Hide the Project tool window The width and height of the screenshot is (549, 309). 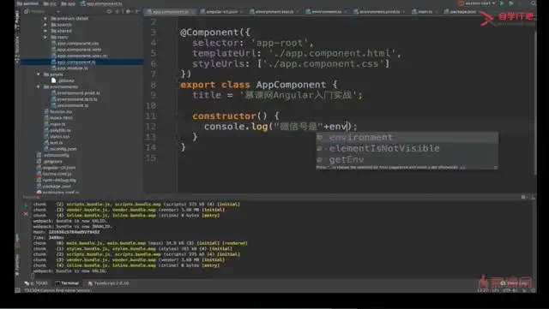coord(137,11)
